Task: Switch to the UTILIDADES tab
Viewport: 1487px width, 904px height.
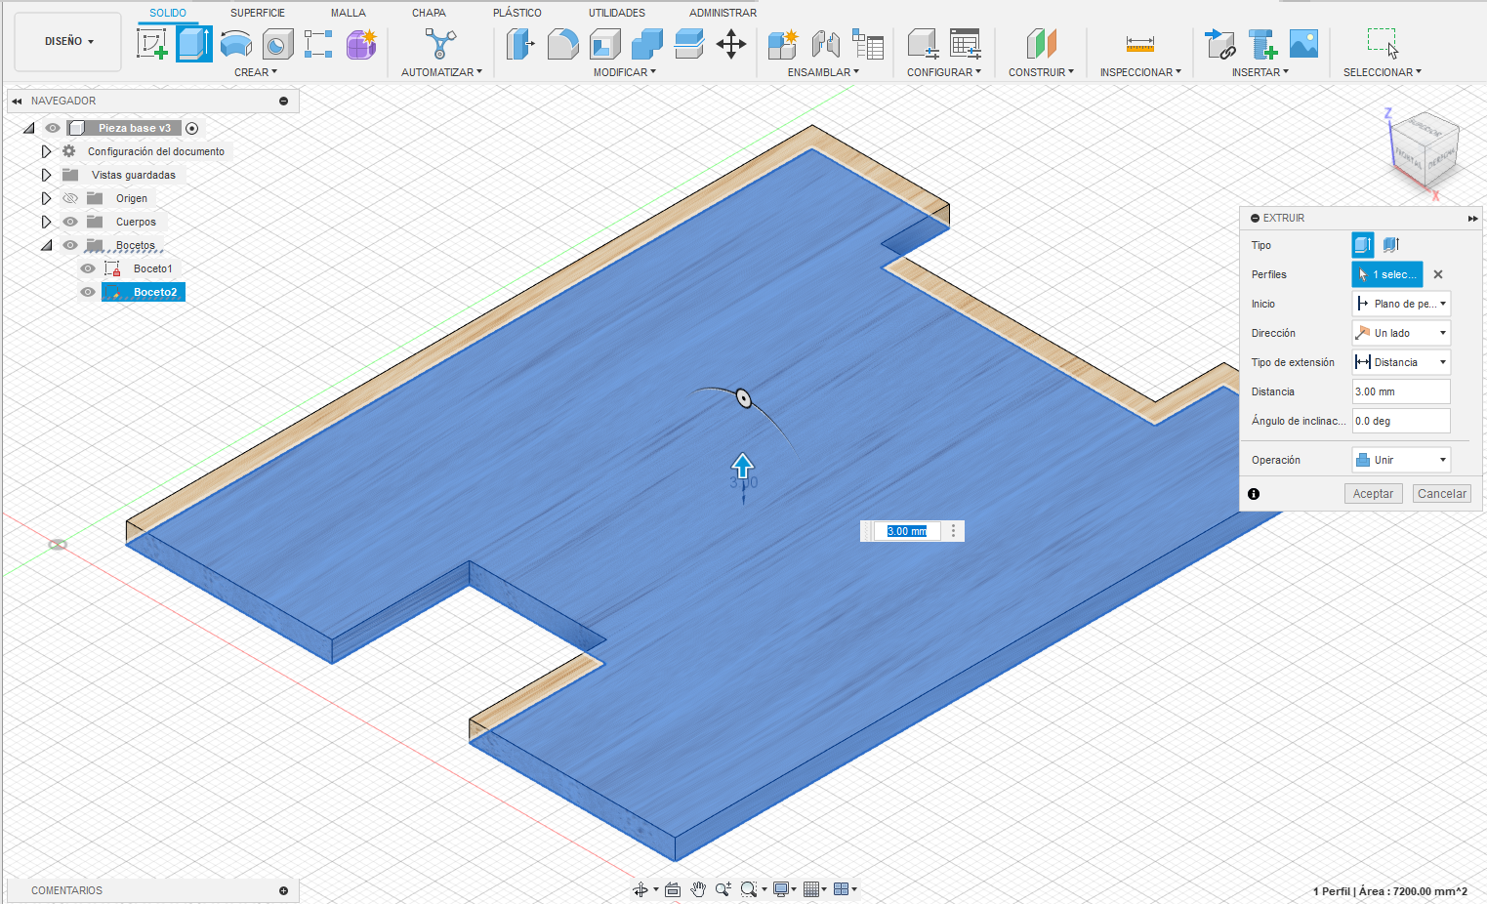Action: (617, 13)
